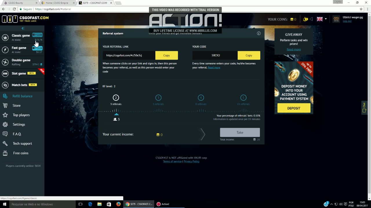Open Terms of service link

172,161
